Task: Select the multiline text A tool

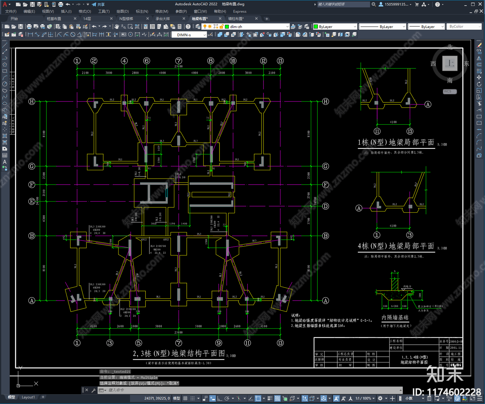Action: coord(5,162)
